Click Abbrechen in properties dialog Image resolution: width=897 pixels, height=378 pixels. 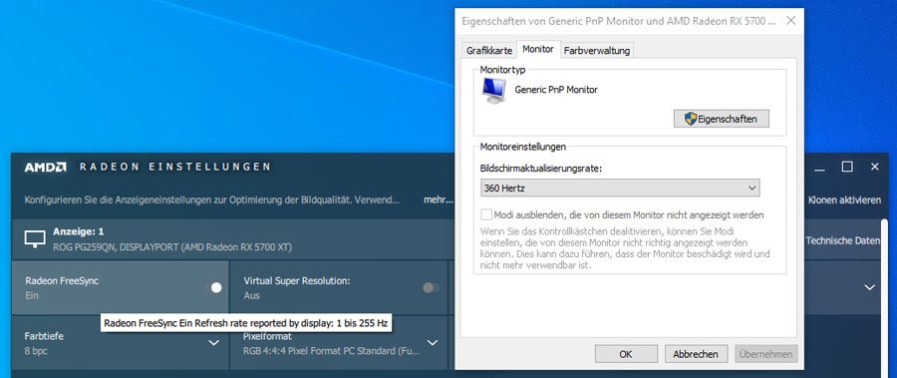coord(696,354)
